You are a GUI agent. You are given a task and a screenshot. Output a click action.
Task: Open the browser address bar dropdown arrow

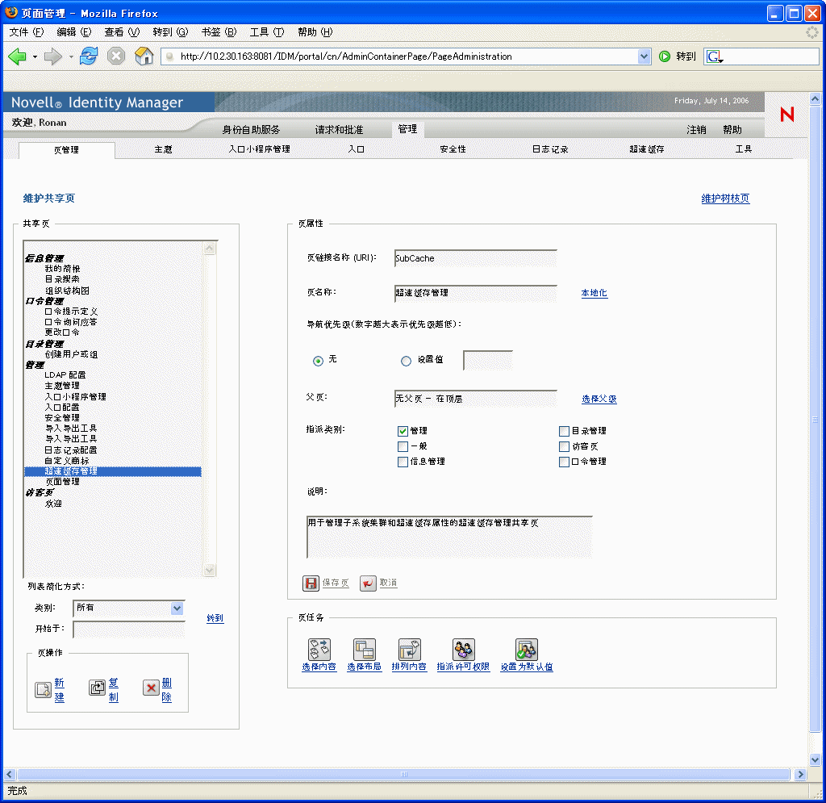tap(643, 56)
